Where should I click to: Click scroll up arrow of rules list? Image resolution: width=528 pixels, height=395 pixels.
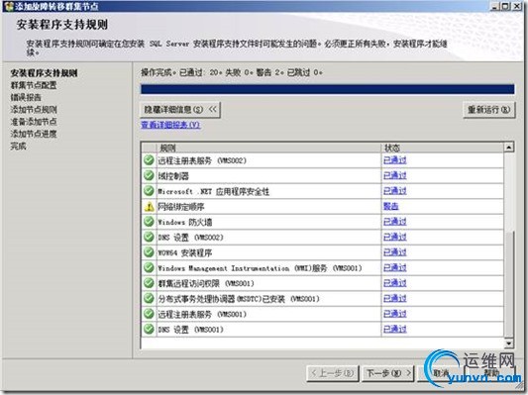tap(509, 148)
